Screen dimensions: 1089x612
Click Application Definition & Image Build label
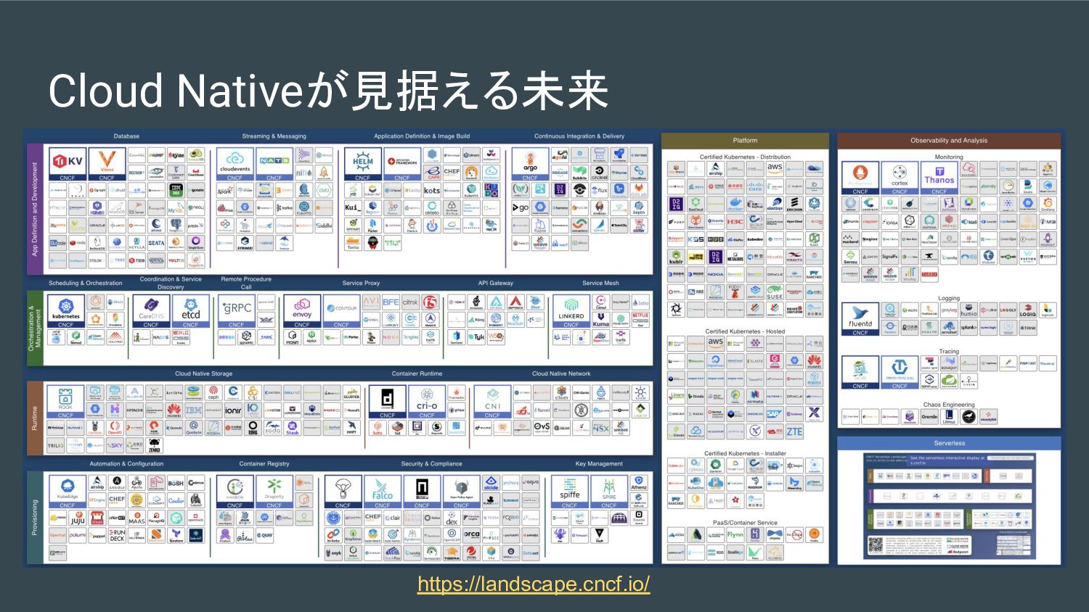[422, 136]
